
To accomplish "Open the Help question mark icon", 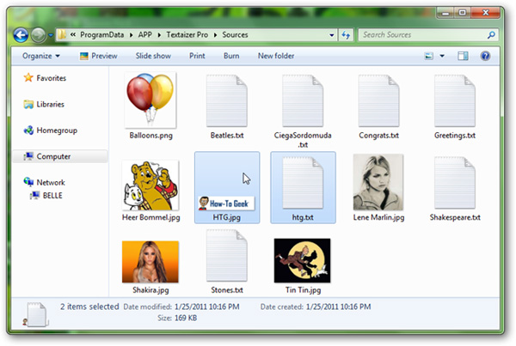I will [x=485, y=56].
